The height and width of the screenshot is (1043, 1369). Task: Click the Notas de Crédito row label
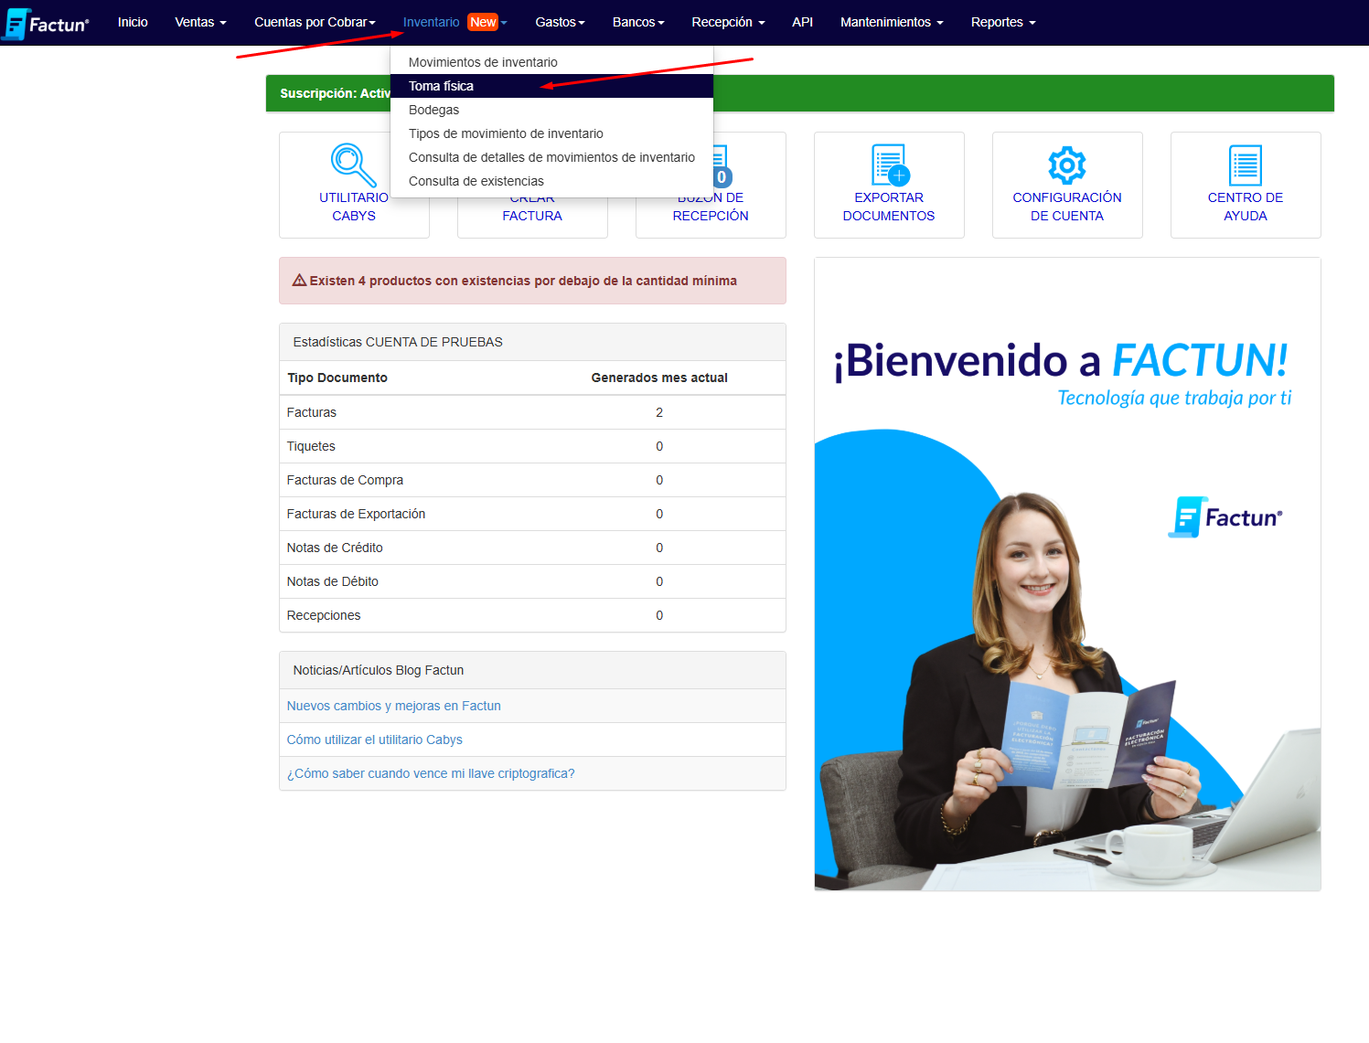(x=335, y=548)
